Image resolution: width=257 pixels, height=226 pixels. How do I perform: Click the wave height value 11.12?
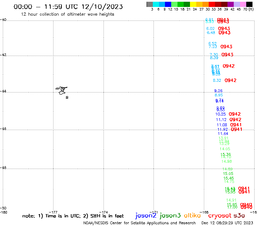(x=221, y=120)
